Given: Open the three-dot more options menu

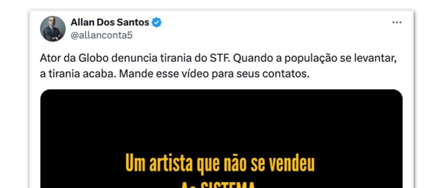Looking at the screenshot, I should click(x=397, y=23).
